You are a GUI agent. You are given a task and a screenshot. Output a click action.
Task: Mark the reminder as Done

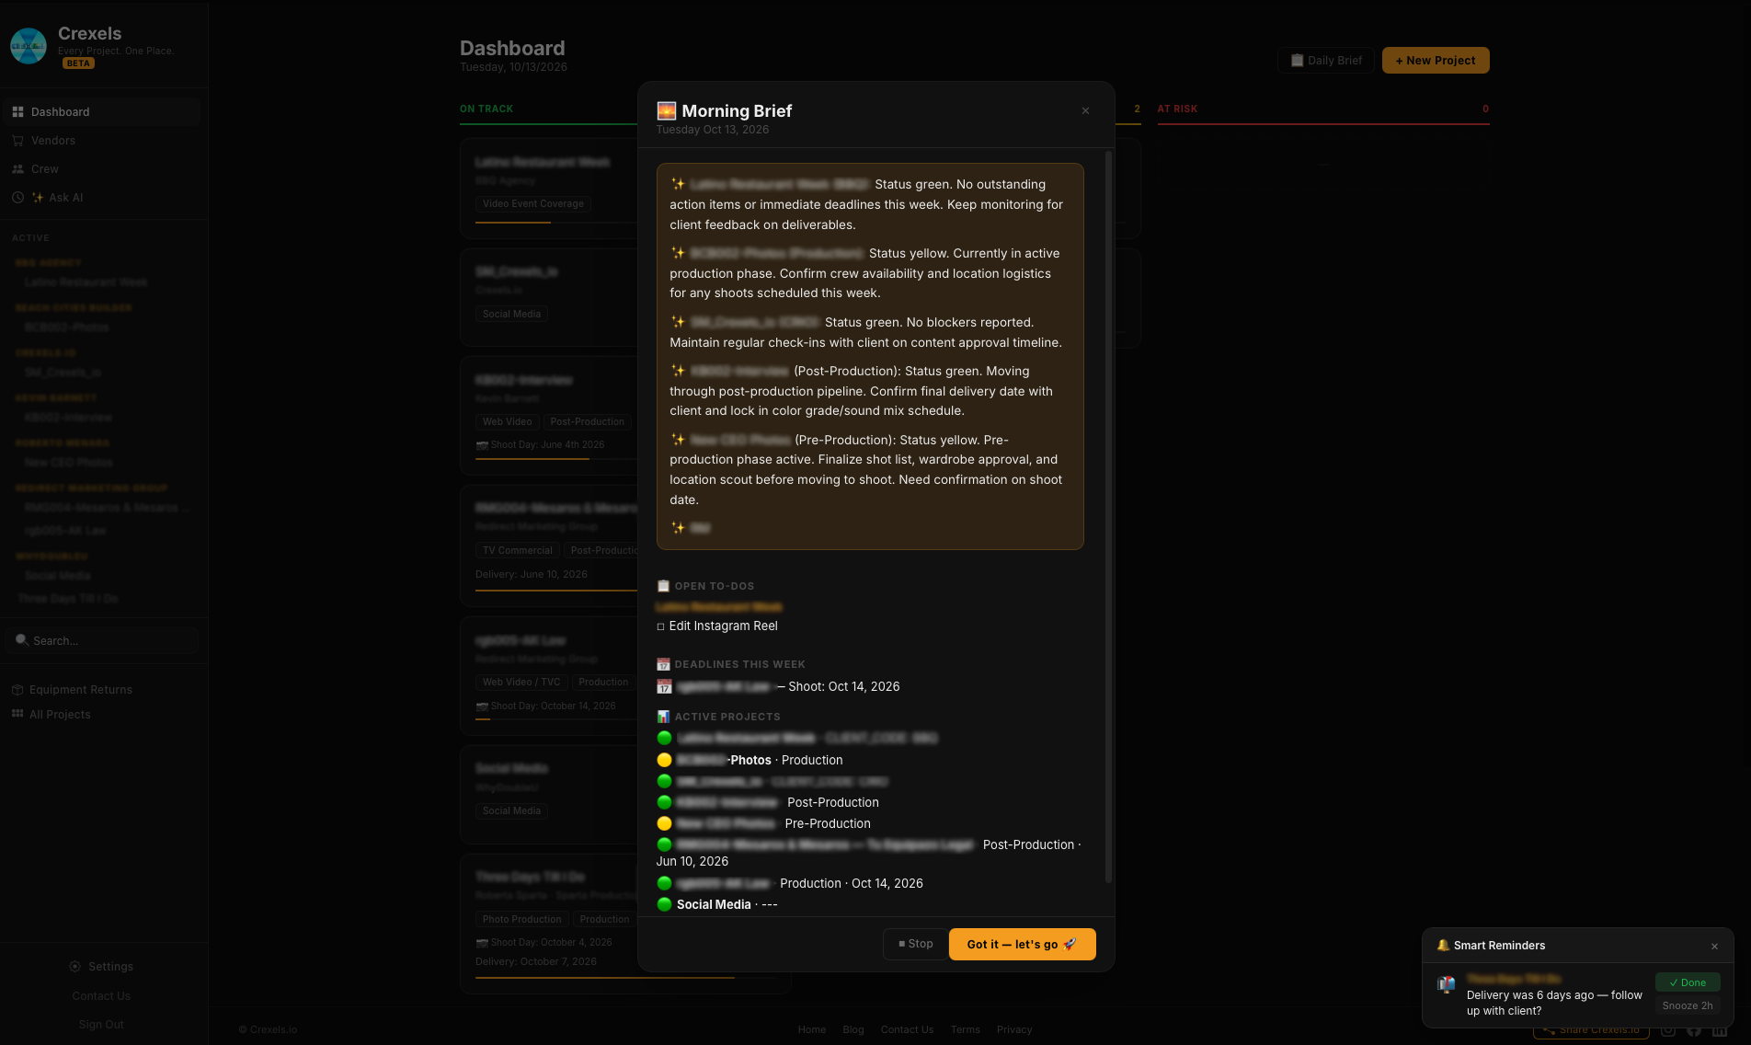1688,982
